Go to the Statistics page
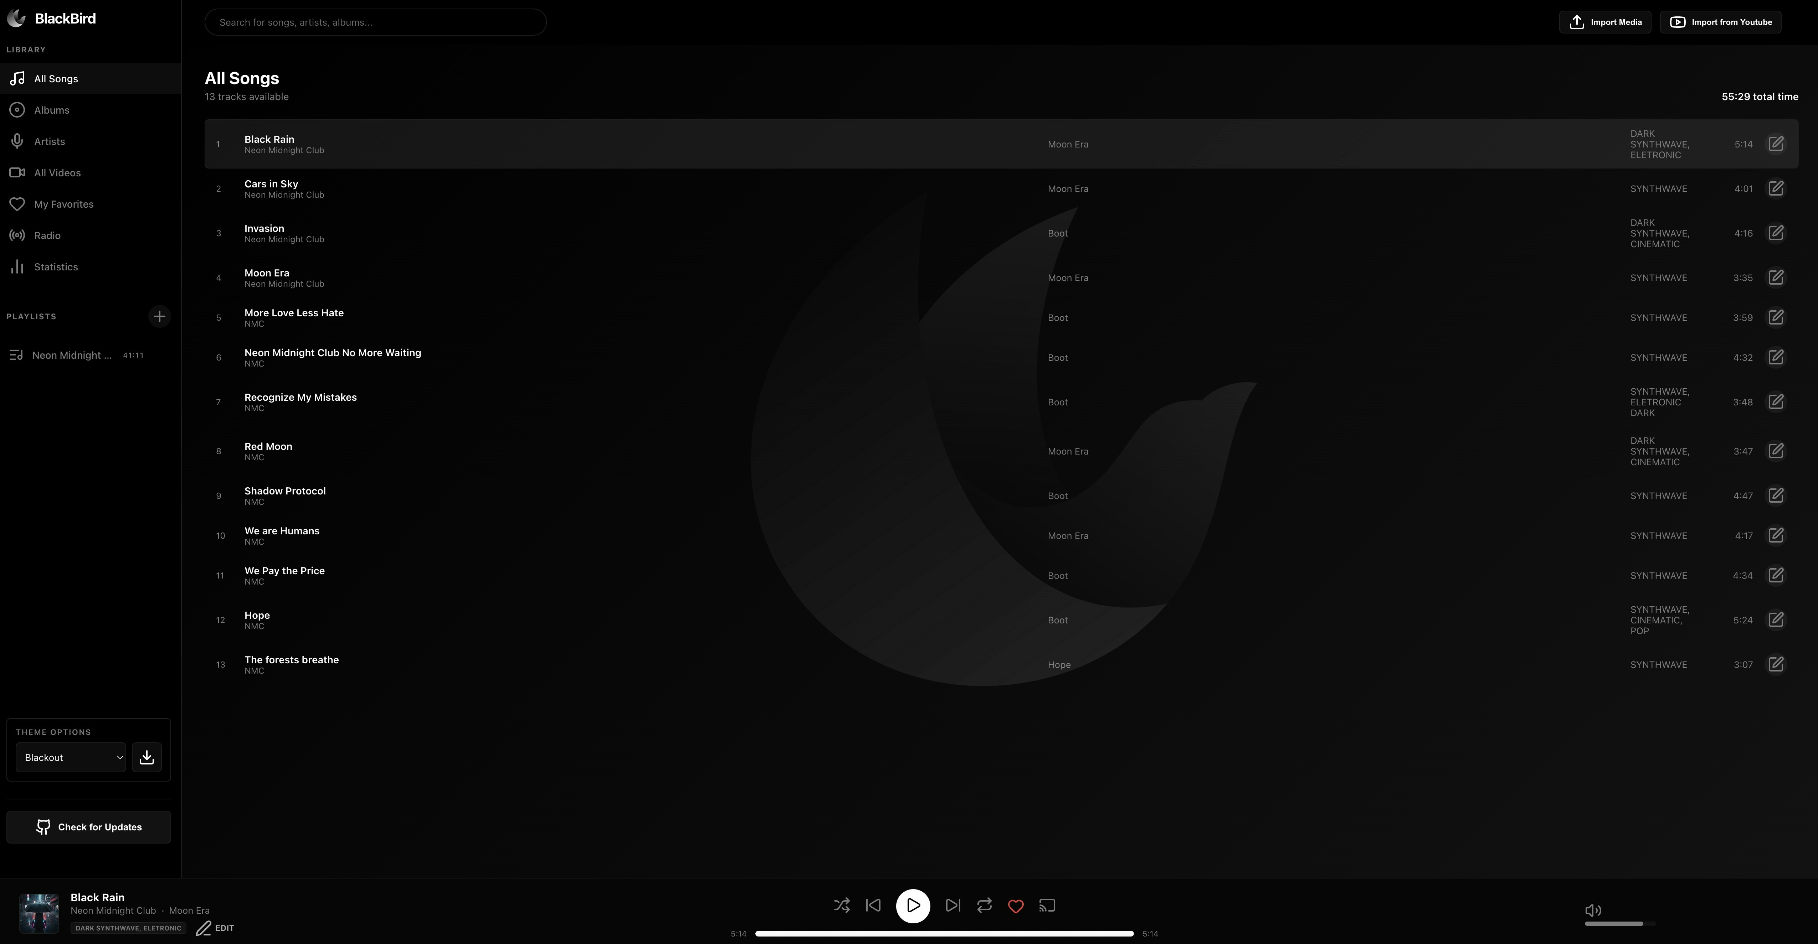This screenshot has width=1818, height=944. 56,266
